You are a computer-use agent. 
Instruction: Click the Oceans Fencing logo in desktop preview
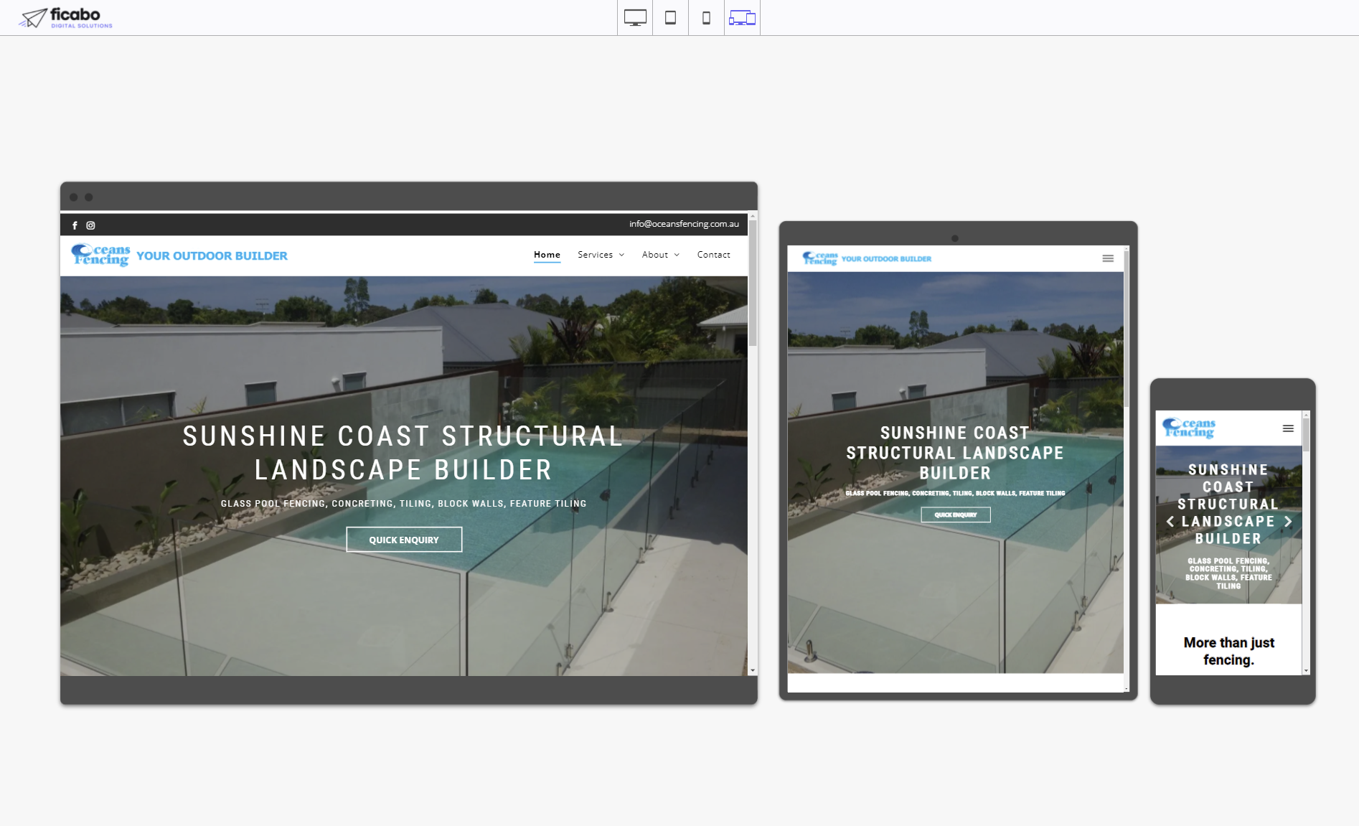[x=100, y=255]
